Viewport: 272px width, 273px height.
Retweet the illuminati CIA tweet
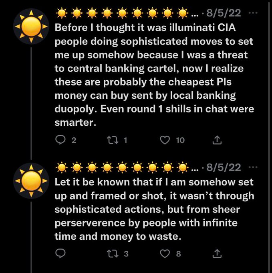113,140
